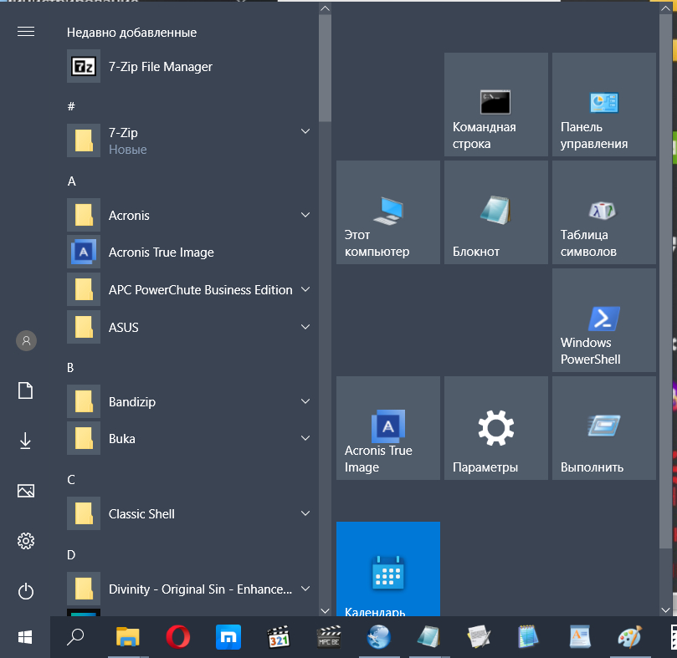Click the # group header

click(71, 106)
